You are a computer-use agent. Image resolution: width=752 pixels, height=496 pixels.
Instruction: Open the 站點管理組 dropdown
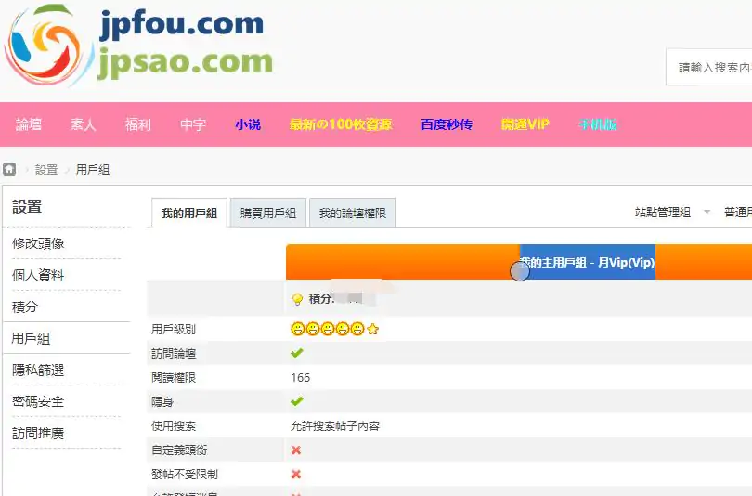click(x=672, y=212)
